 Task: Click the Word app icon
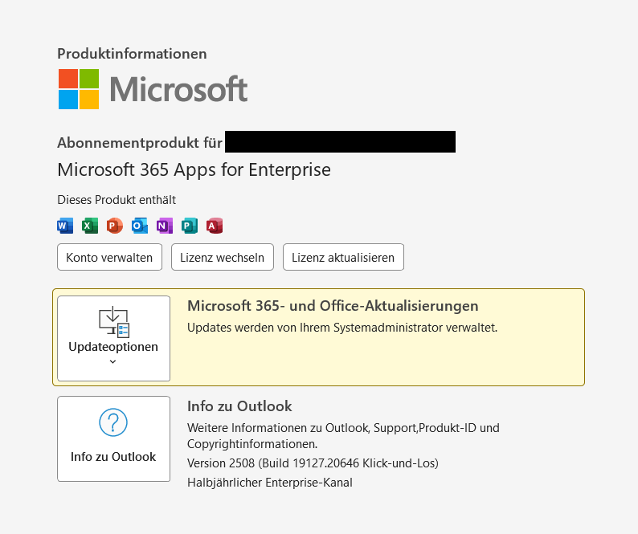coord(65,226)
